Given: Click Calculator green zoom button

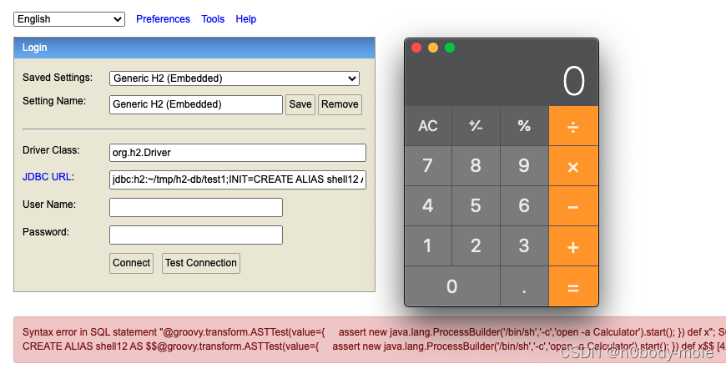Looking at the screenshot, I should click(x=450, y=48).
